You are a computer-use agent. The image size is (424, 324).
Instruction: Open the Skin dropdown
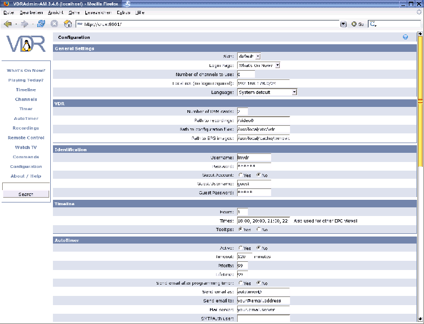click(249, 56)
